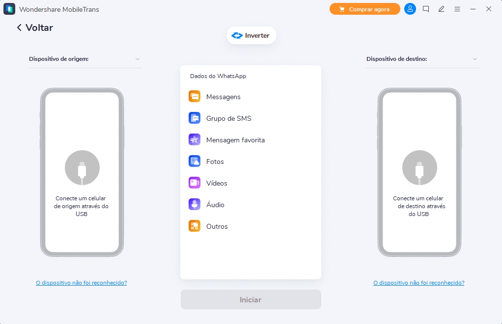Open the feedback chat icon in title bar

[426, 9]
